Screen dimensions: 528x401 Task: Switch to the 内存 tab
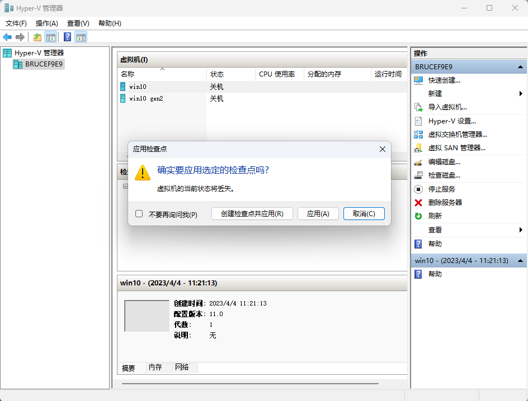coord(155,367)
